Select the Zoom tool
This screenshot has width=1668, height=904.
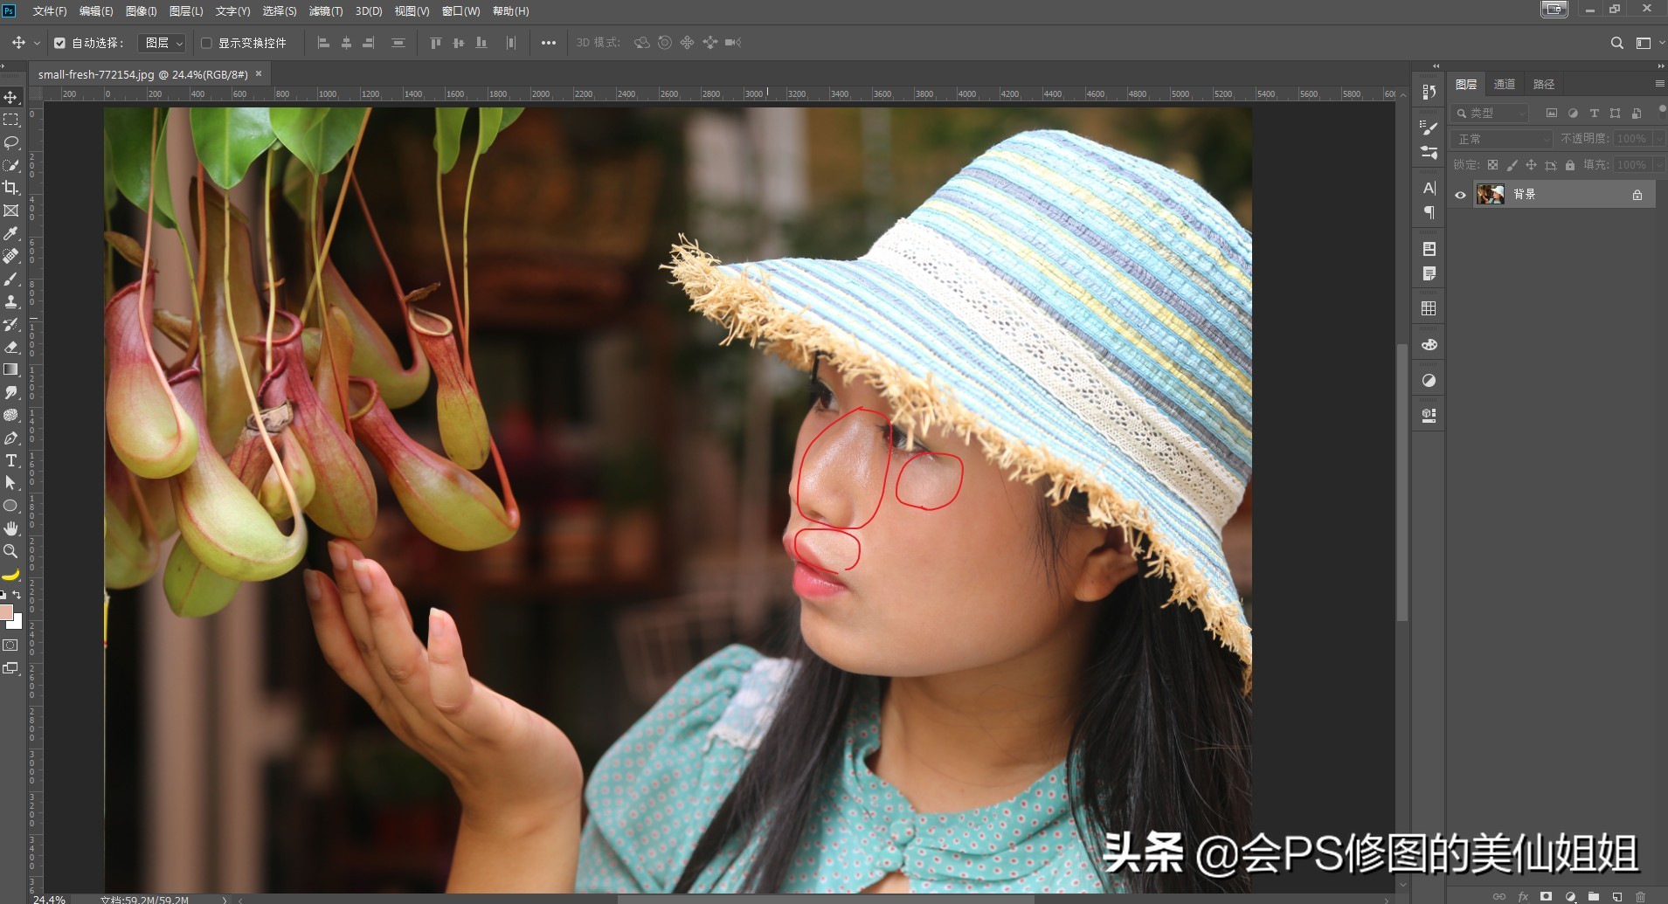coord(11,551)
